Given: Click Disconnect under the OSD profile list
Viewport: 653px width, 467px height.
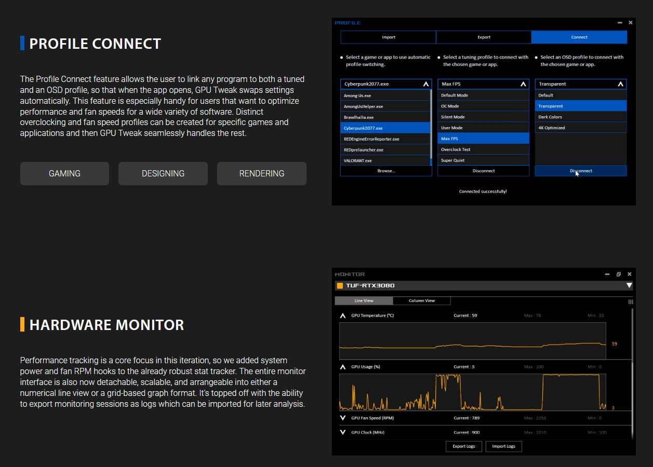Looking at the screenshot, I should pyautogui.click(x=581, y=171).
